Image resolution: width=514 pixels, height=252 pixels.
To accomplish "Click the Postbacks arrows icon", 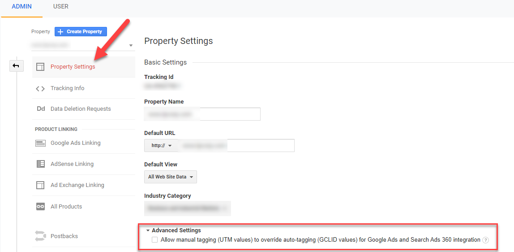I will (40, 236).
